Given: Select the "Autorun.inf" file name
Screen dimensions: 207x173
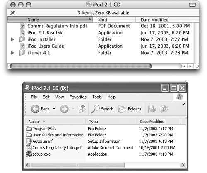Looking at the screenshot, I should (43, 141).
